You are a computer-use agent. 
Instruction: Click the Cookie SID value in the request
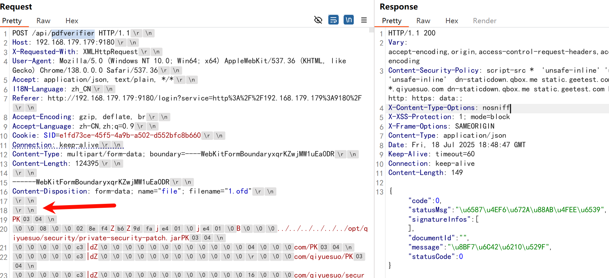[x=130, y=136]
